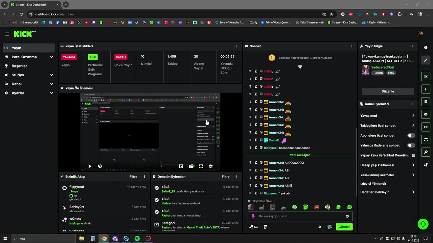Open the shop icon below chat input
This screenshot has width=433, height=243.
pos(266,227)
